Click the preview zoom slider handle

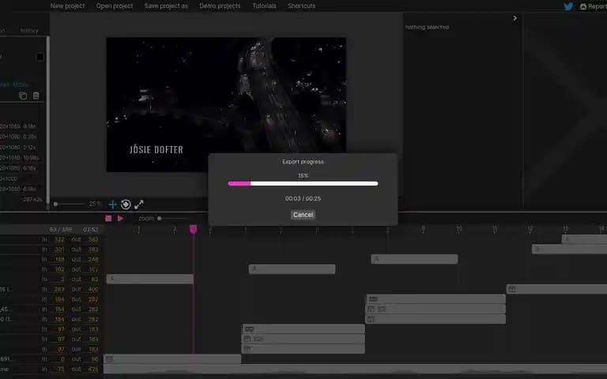coord(56,204)
